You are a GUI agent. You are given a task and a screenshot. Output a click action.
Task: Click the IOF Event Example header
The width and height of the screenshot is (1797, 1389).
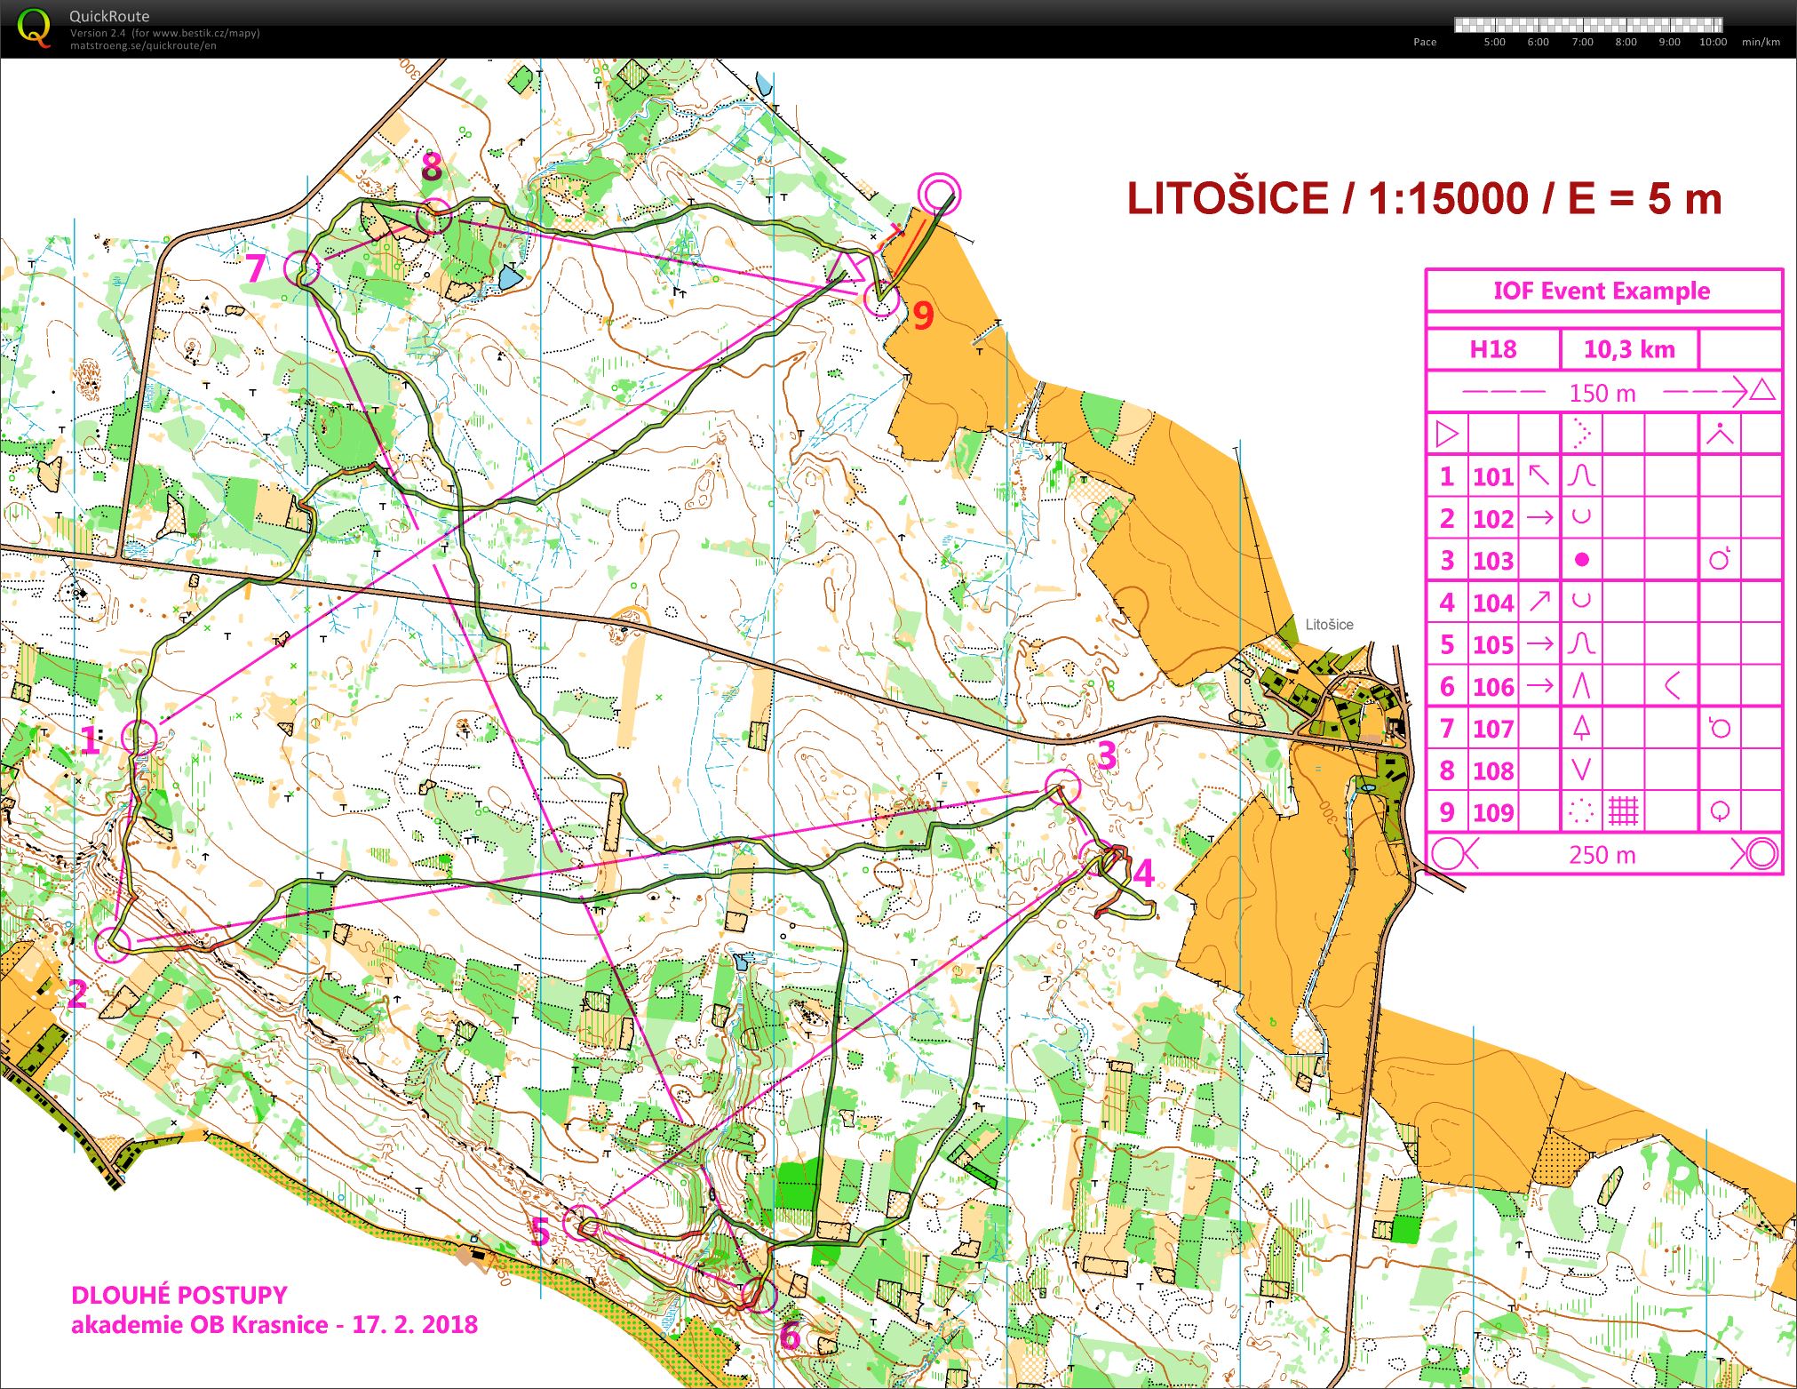1602,291
